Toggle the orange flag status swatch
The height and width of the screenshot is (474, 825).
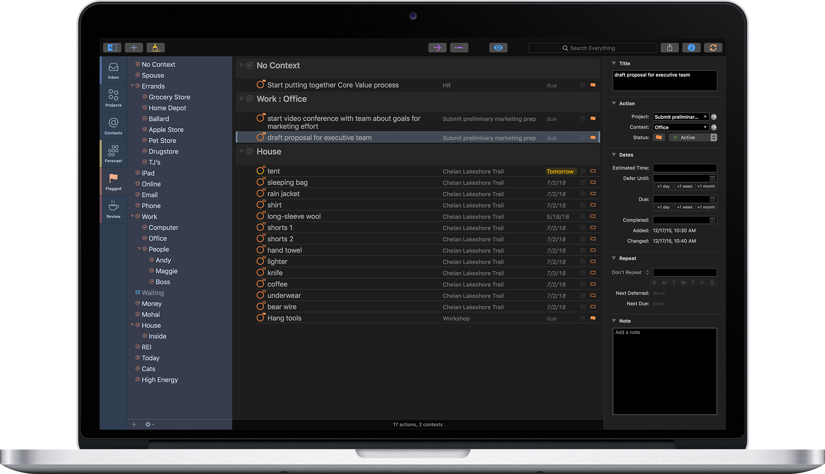(x=659, y=137)
